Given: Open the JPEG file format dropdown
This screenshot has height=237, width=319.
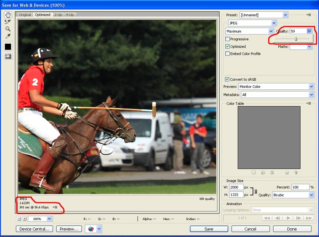Looking at the screenshot, I should 252,23.
